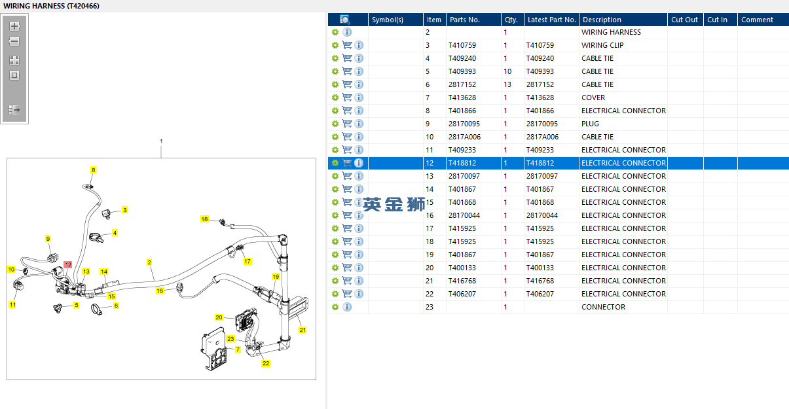Click PLUG description in item 9 row
Image resolution: width=789 pixels, height=409 pixels.
pyautogui.click(x=590, y=124)
